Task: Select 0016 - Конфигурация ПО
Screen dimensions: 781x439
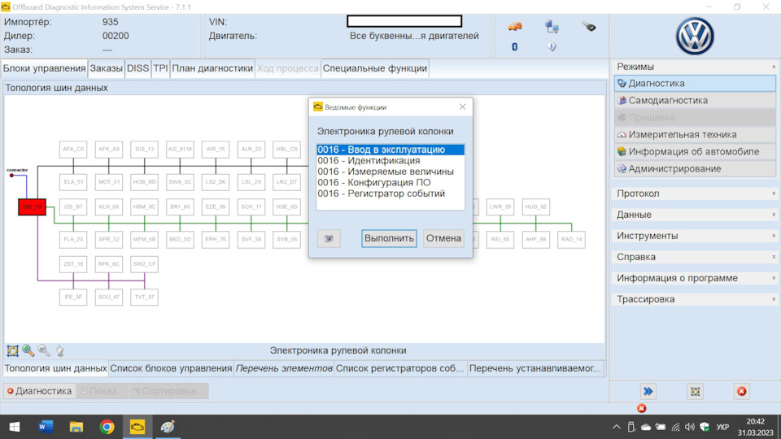Action: click(390, 183)
